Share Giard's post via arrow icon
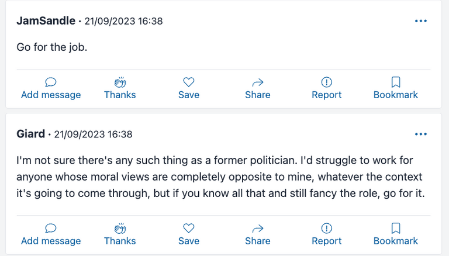The width and height of the screenshot is (449, 256). click(x=257, y=229)
